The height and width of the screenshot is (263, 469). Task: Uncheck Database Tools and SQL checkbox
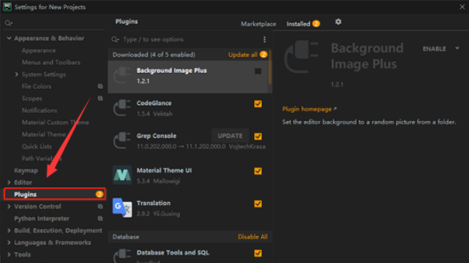point(257,253)
